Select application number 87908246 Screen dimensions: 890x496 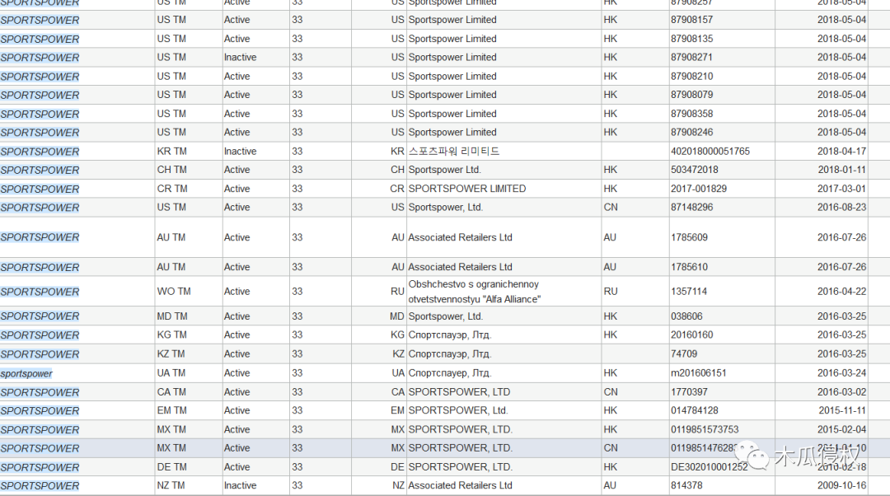point(692,132)
